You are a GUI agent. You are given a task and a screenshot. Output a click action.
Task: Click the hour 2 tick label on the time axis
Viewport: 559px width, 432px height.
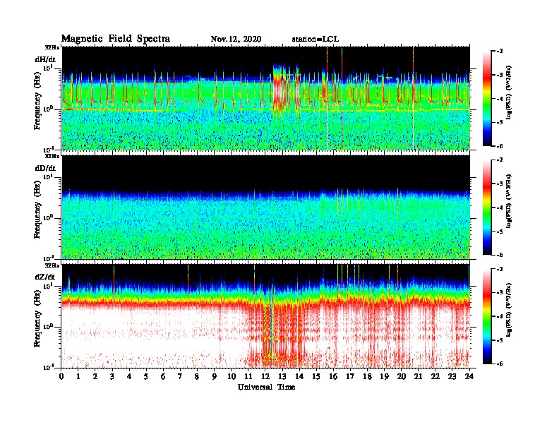[95, 377]
